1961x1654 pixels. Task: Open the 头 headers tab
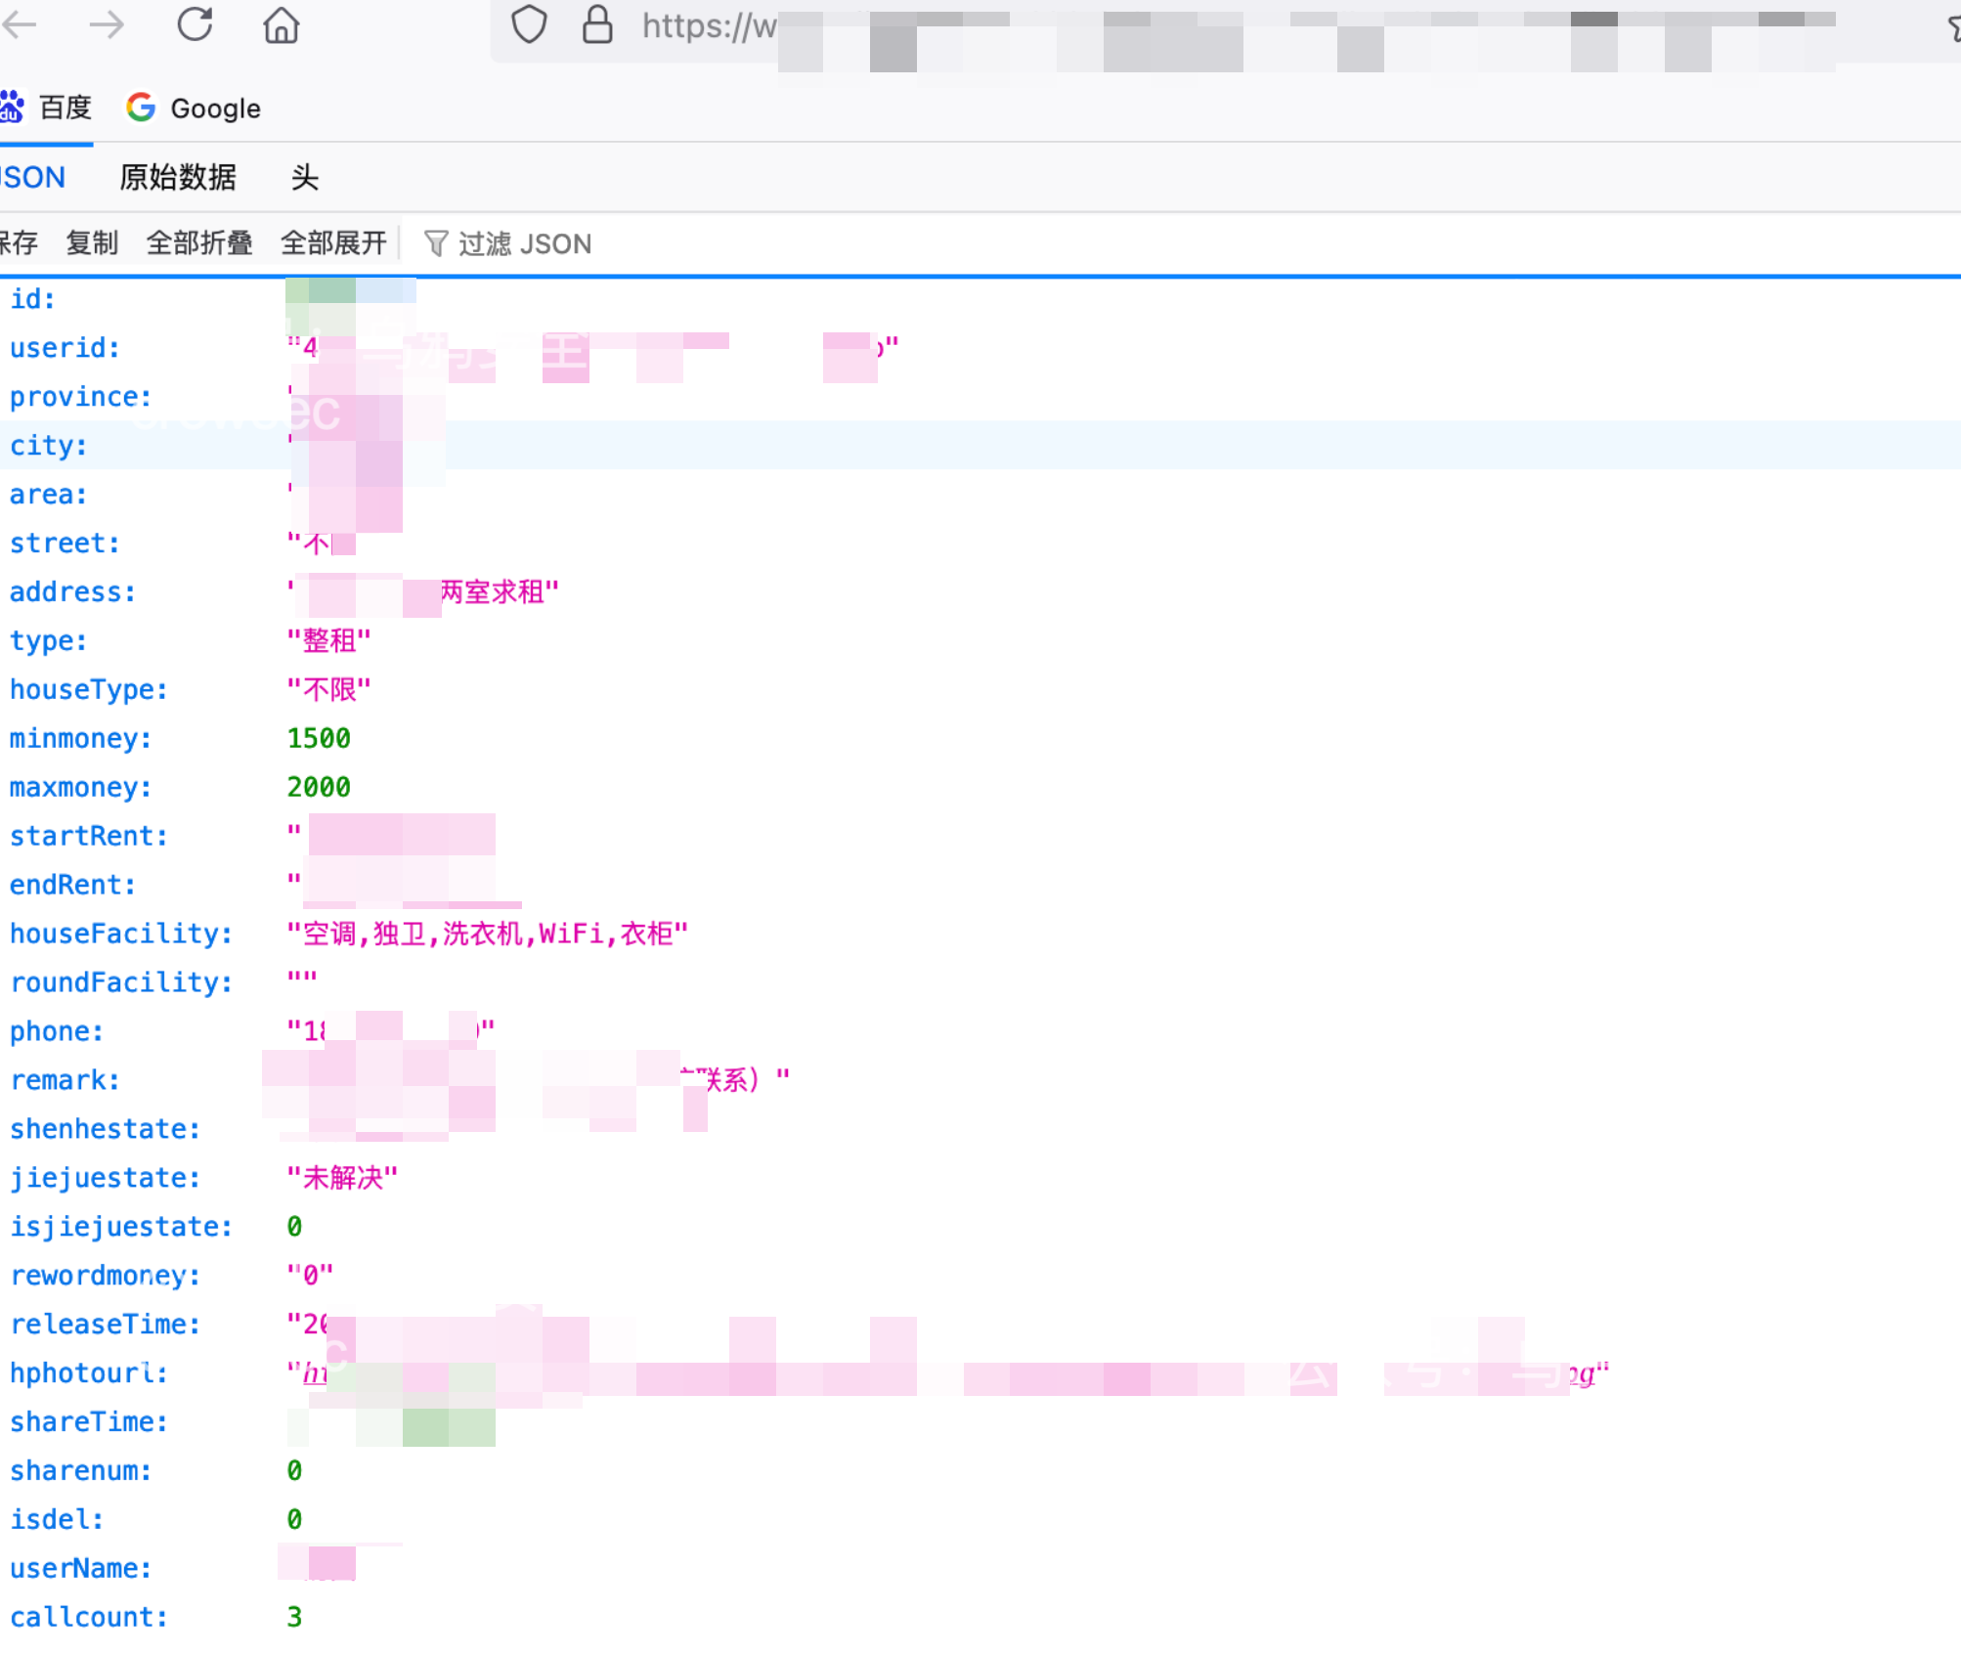pyautogui.click(x=304, y=177)
